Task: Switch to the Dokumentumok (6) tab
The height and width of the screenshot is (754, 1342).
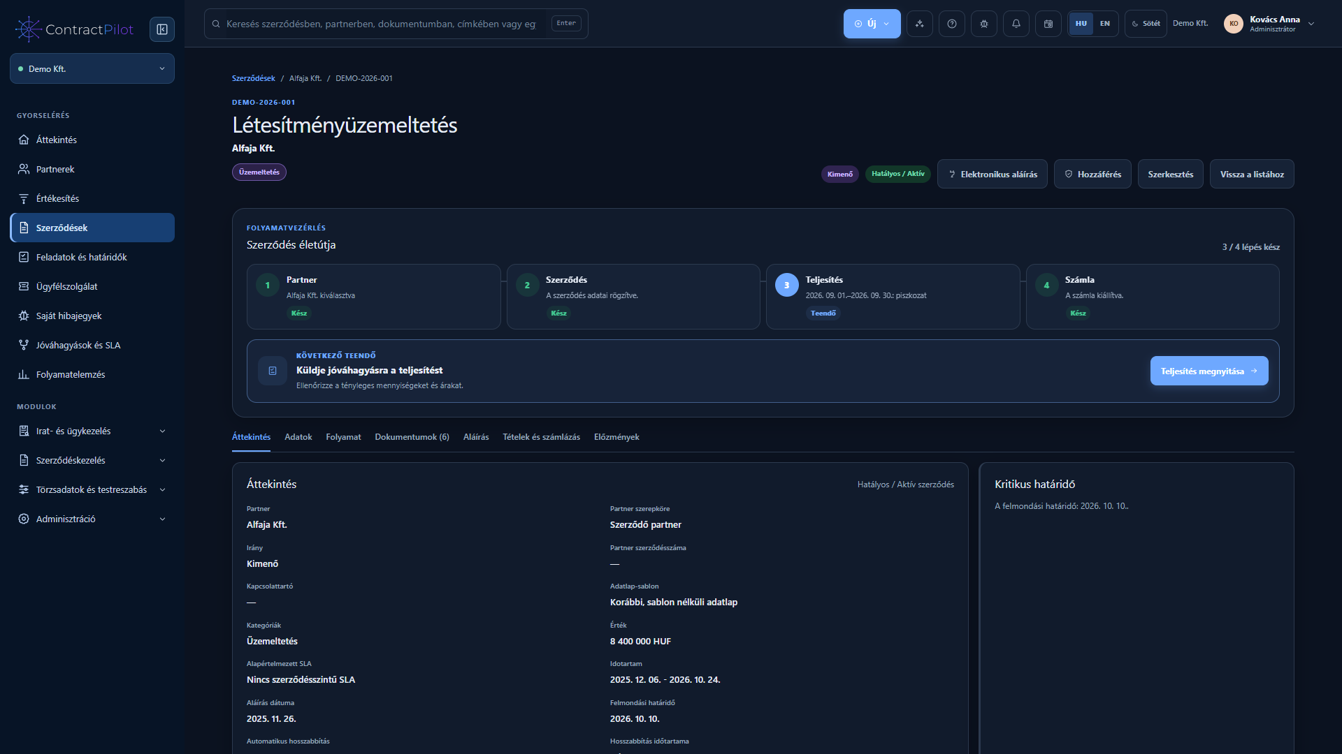Action: (412, 437)
